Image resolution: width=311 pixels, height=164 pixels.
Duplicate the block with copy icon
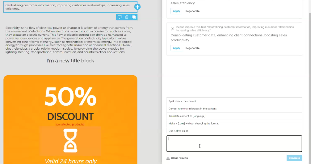pyautogui.click(x=134, y=17)
